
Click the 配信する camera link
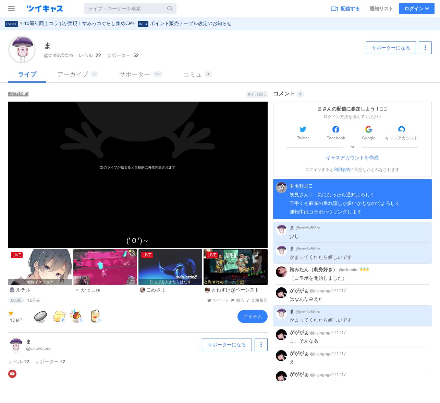pyautogui.click(x=345, y=9)
